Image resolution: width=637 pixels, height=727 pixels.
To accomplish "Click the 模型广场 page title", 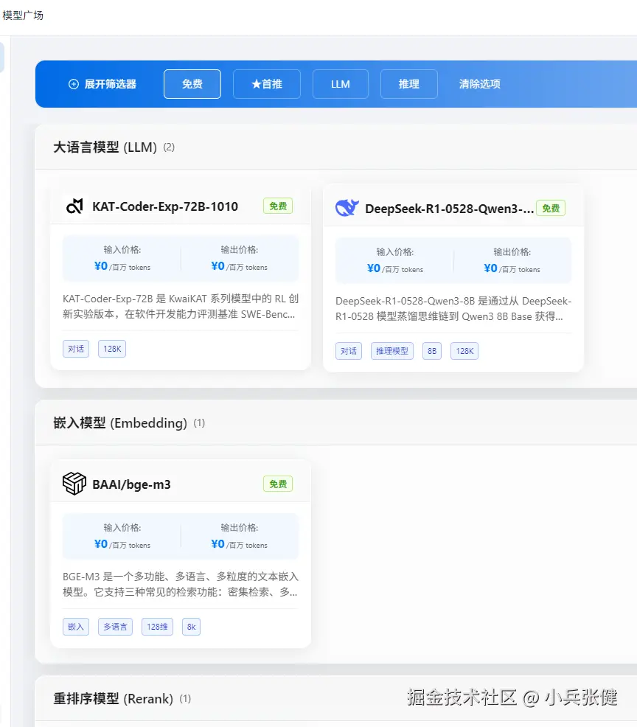I will coord(23,15).
